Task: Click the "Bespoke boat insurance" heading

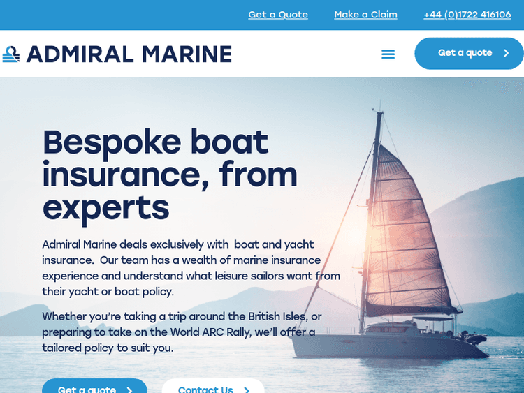Action: pyautogui.click(x=169, y=174)
